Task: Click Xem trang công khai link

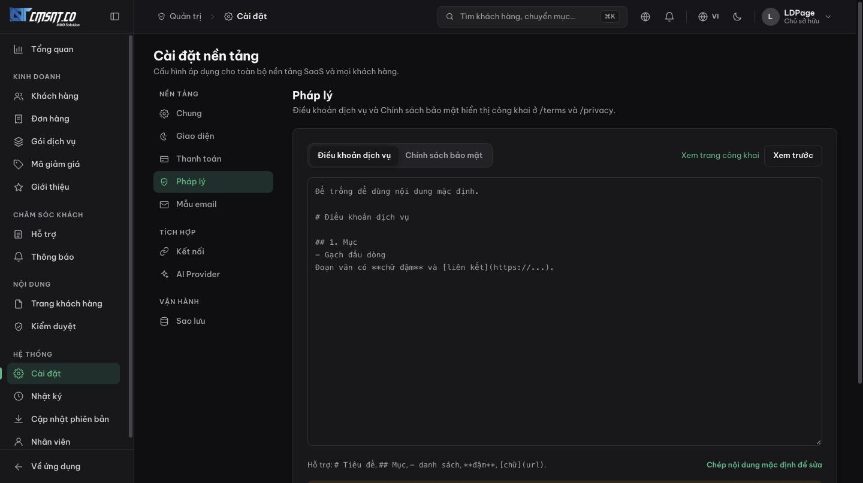Action: pos(720,156)
